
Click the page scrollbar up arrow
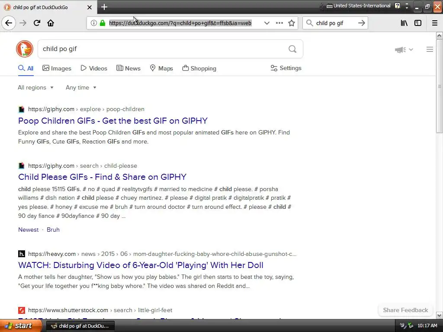point(439,35)
